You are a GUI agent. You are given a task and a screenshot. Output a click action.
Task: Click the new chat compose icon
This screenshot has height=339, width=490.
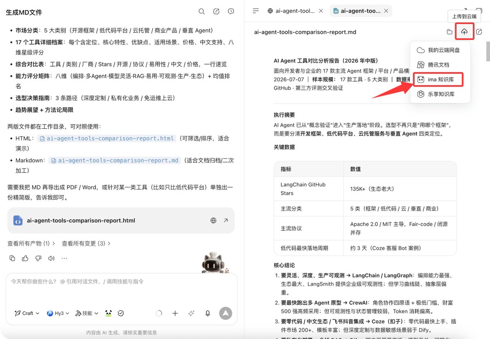point(216,11)
